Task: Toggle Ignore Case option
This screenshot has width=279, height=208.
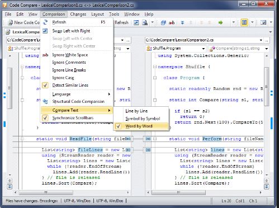Action: [x=77, y=78]
